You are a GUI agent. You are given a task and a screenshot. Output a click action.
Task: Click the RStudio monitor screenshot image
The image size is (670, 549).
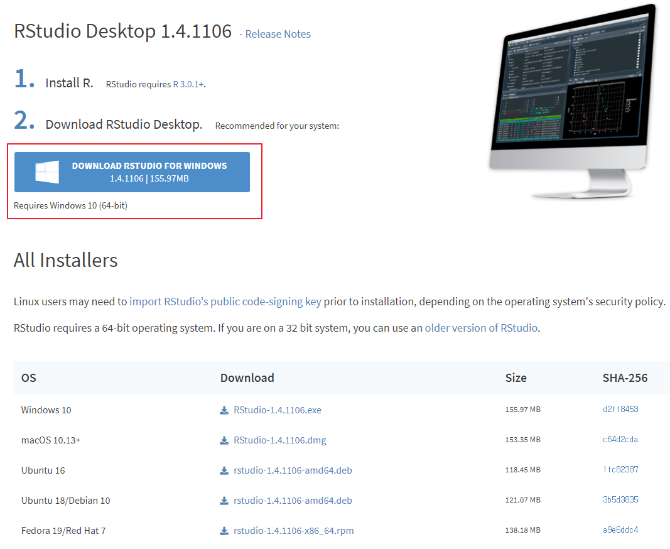pyautogui.click(x=573, y=101)
